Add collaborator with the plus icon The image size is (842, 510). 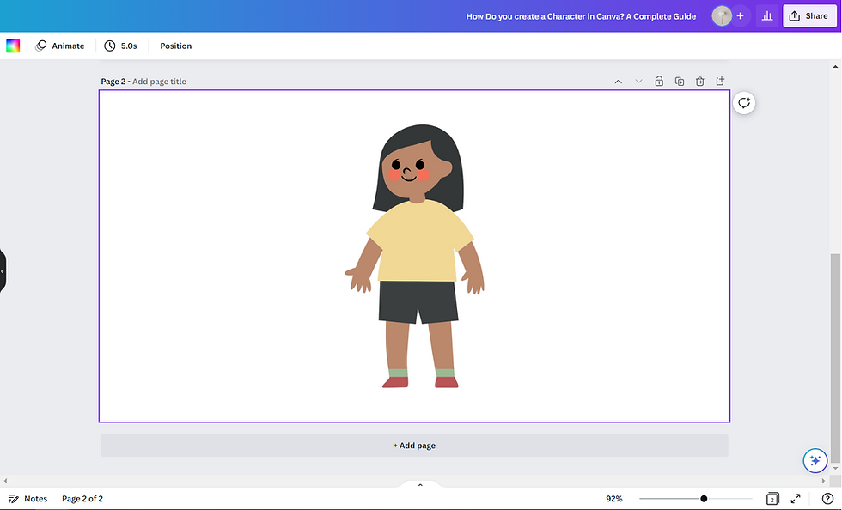coord(740,16)
